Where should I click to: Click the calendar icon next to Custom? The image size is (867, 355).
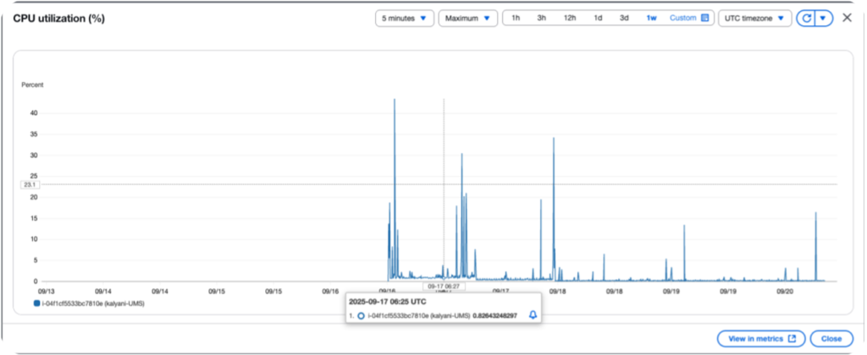[x=704, y=18]
